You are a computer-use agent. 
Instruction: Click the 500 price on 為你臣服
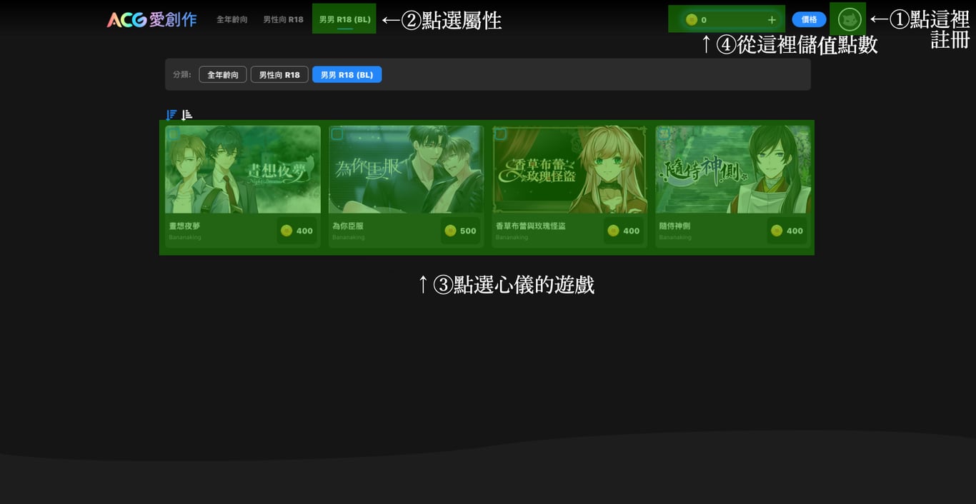(x=468, y=231)
